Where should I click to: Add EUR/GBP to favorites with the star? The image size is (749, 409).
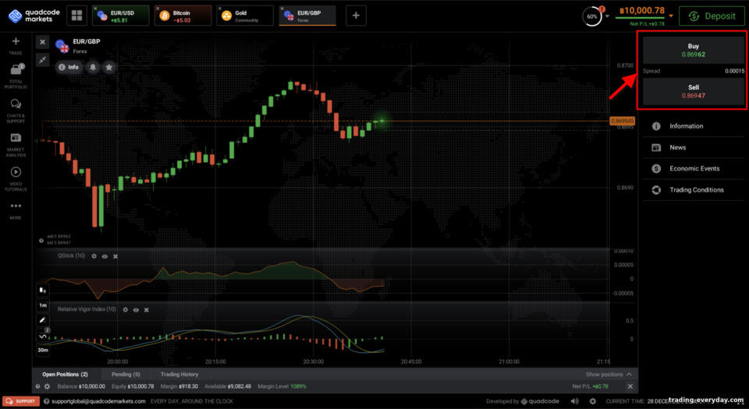(109, 67)
